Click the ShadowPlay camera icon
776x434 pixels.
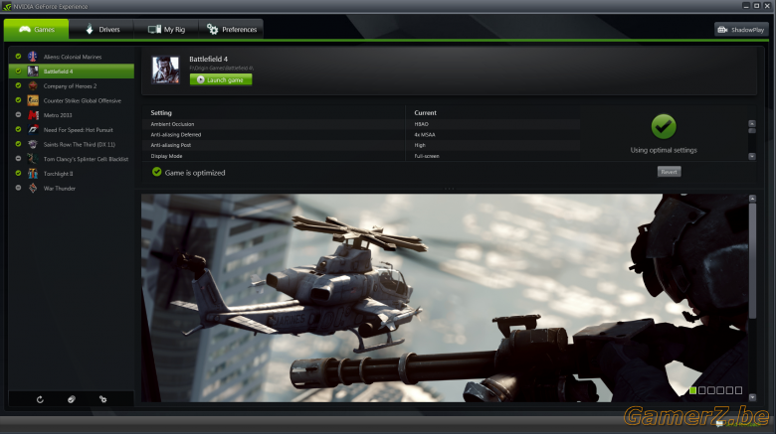point(722,30)
